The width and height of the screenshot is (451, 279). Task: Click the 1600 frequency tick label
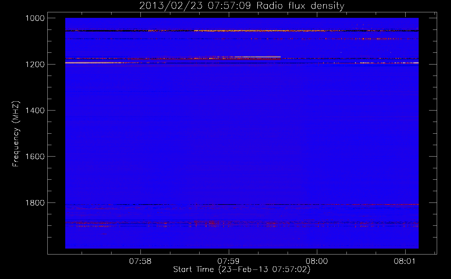coord(35,157)
